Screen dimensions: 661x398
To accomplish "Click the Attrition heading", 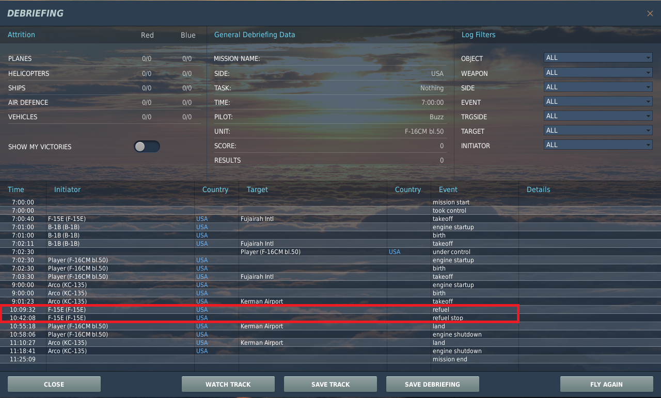I will (x=22, y=35).
